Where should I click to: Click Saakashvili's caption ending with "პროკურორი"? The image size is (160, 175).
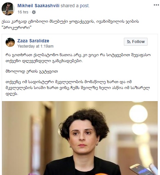pos(70,25)
